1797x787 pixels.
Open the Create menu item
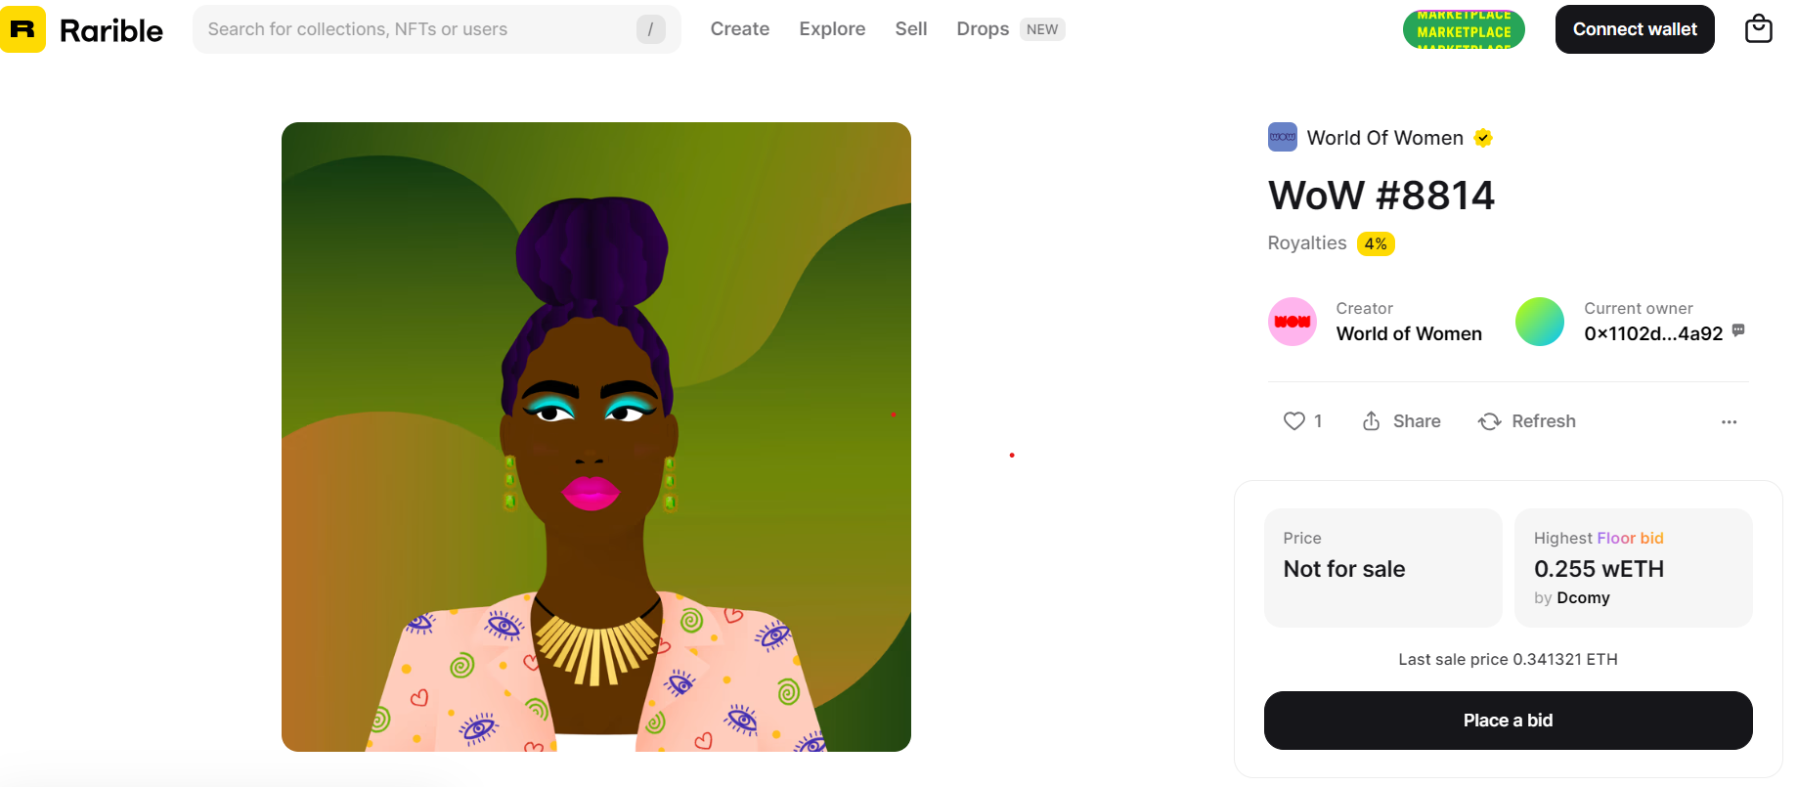(x=740, y=29)
